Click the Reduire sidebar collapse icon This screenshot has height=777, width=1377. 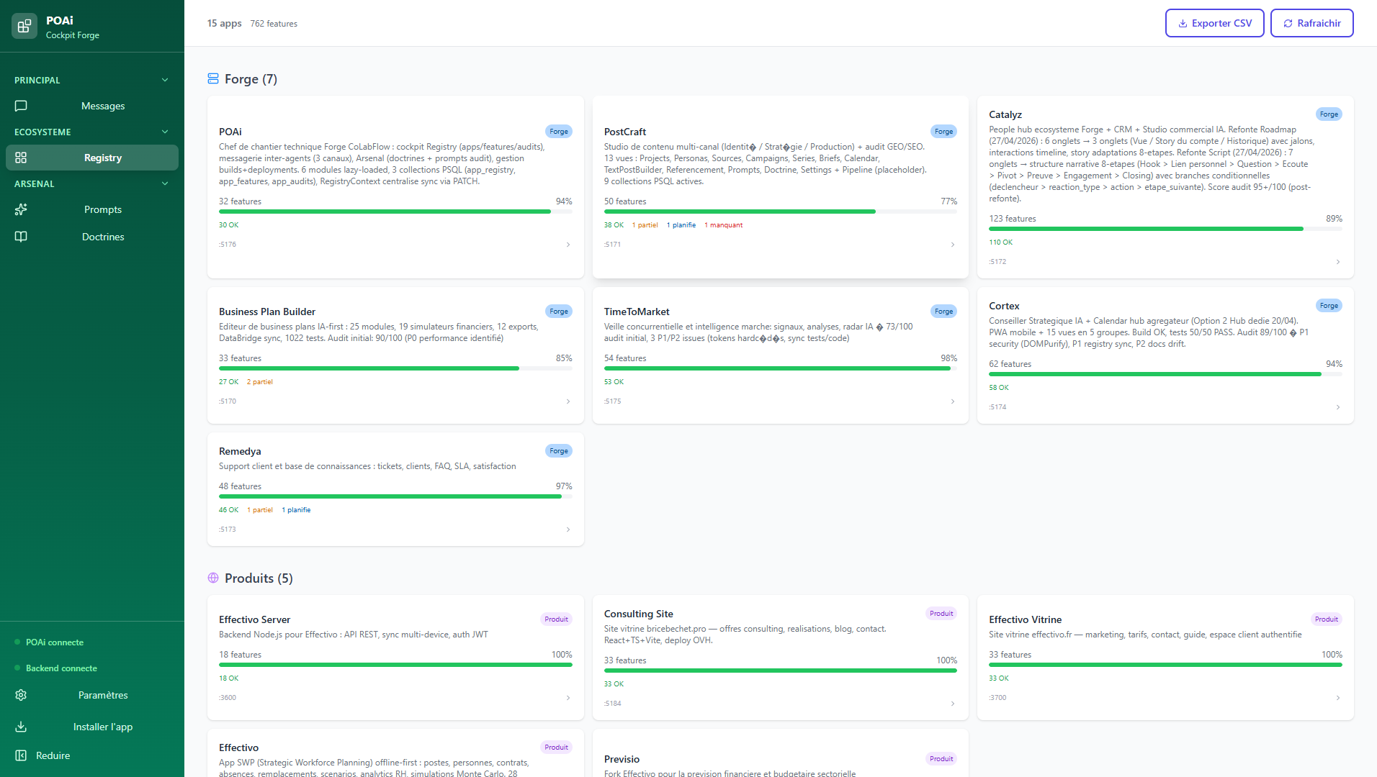click(21, 755)
